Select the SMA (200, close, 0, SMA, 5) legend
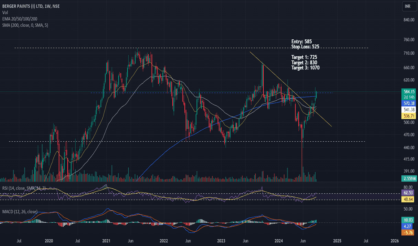The image size is (418, 246). [25, 25]
